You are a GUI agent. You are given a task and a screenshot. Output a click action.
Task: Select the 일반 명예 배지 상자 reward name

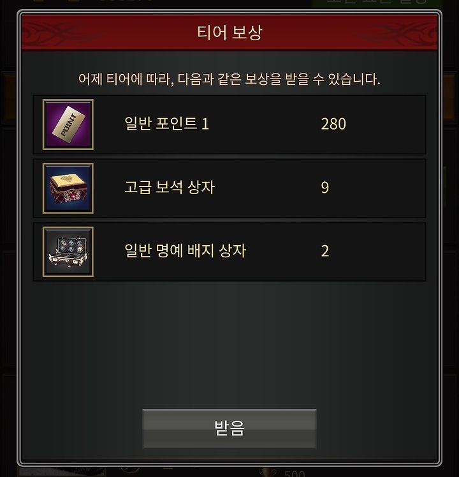pyautogui.click(x=185, y=251)
